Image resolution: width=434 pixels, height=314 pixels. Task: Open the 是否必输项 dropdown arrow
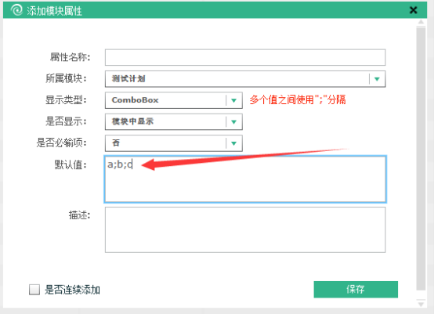pos(234,143)
